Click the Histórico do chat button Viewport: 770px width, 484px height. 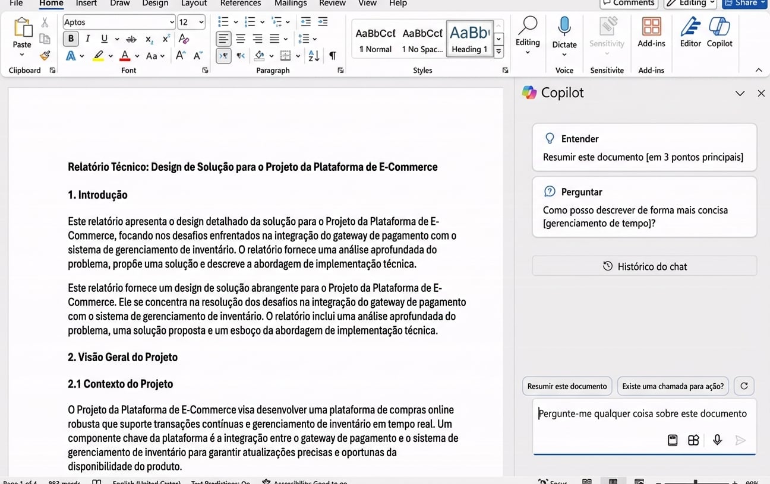(644, 266)
